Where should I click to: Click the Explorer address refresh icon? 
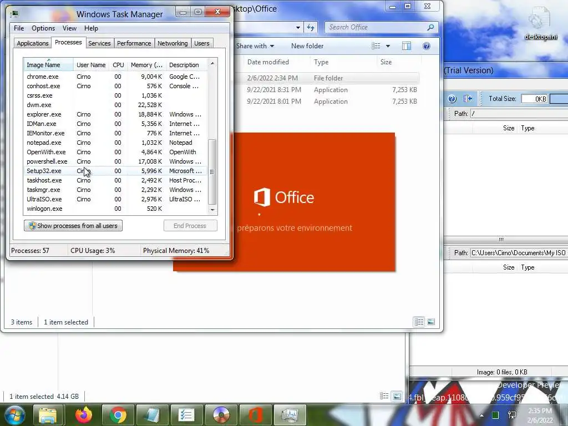(x=311, y=28)
